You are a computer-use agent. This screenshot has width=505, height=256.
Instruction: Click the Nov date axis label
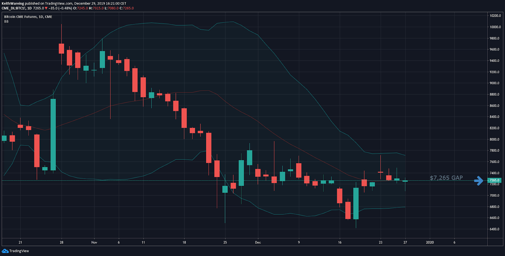click(94, 242)
